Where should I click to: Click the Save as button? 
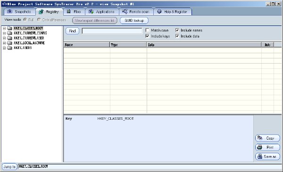click(267, 156)
